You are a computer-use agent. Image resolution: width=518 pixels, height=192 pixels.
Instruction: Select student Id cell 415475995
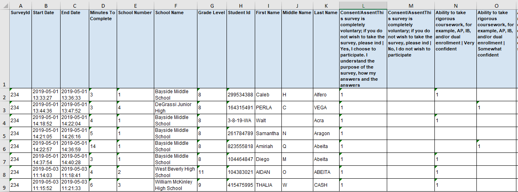[241, 185]
